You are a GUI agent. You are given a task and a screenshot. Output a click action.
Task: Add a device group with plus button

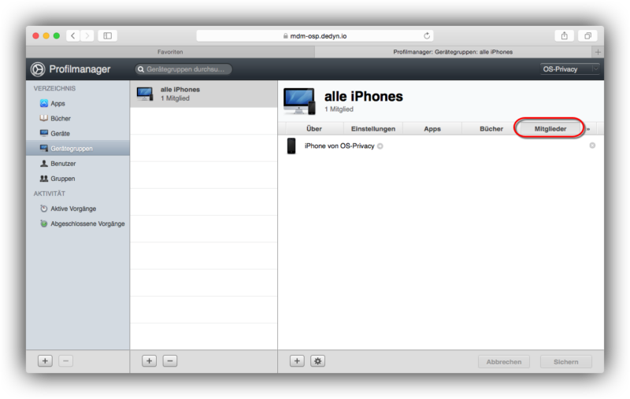pyautogui.click(x=149, y=361)
